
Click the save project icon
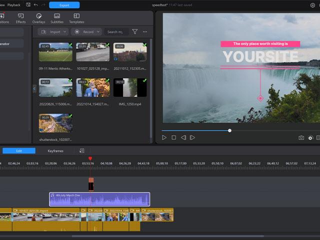click(x=28, y=4)
